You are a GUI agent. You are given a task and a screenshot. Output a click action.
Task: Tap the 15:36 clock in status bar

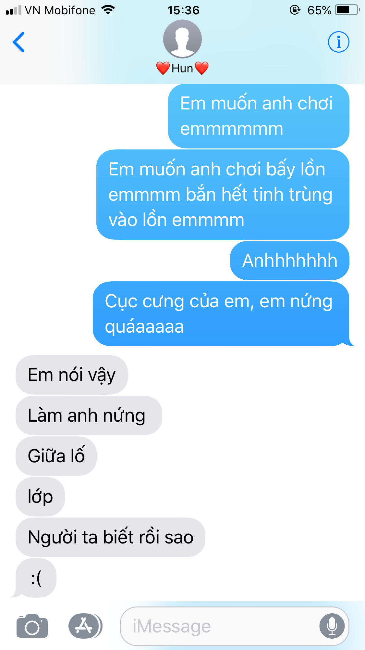[183, 10]
